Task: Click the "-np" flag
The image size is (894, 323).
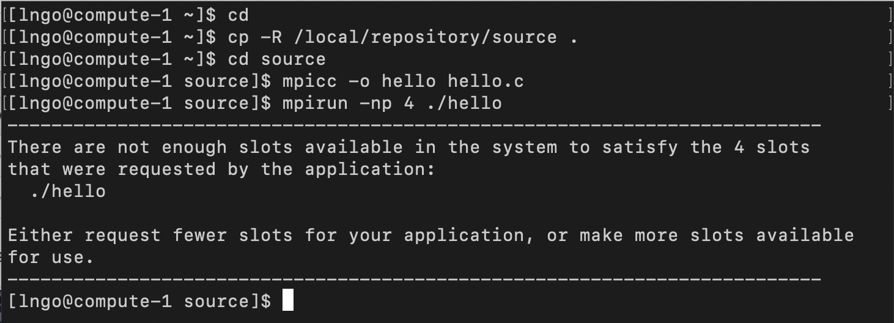Action: 375,103
